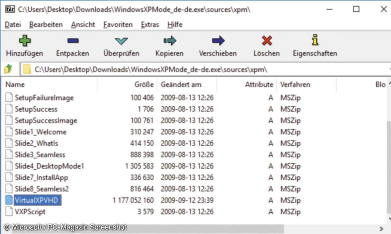Click the size value 414 150
The image size is (391, 234).
pos(142,143)
